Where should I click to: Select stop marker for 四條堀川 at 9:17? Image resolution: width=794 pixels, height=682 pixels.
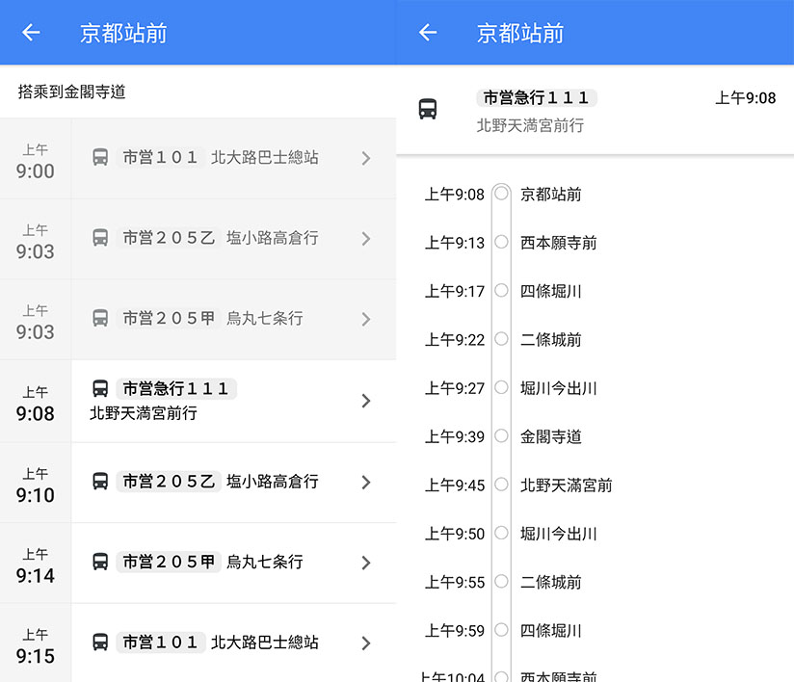coord(501,291)
